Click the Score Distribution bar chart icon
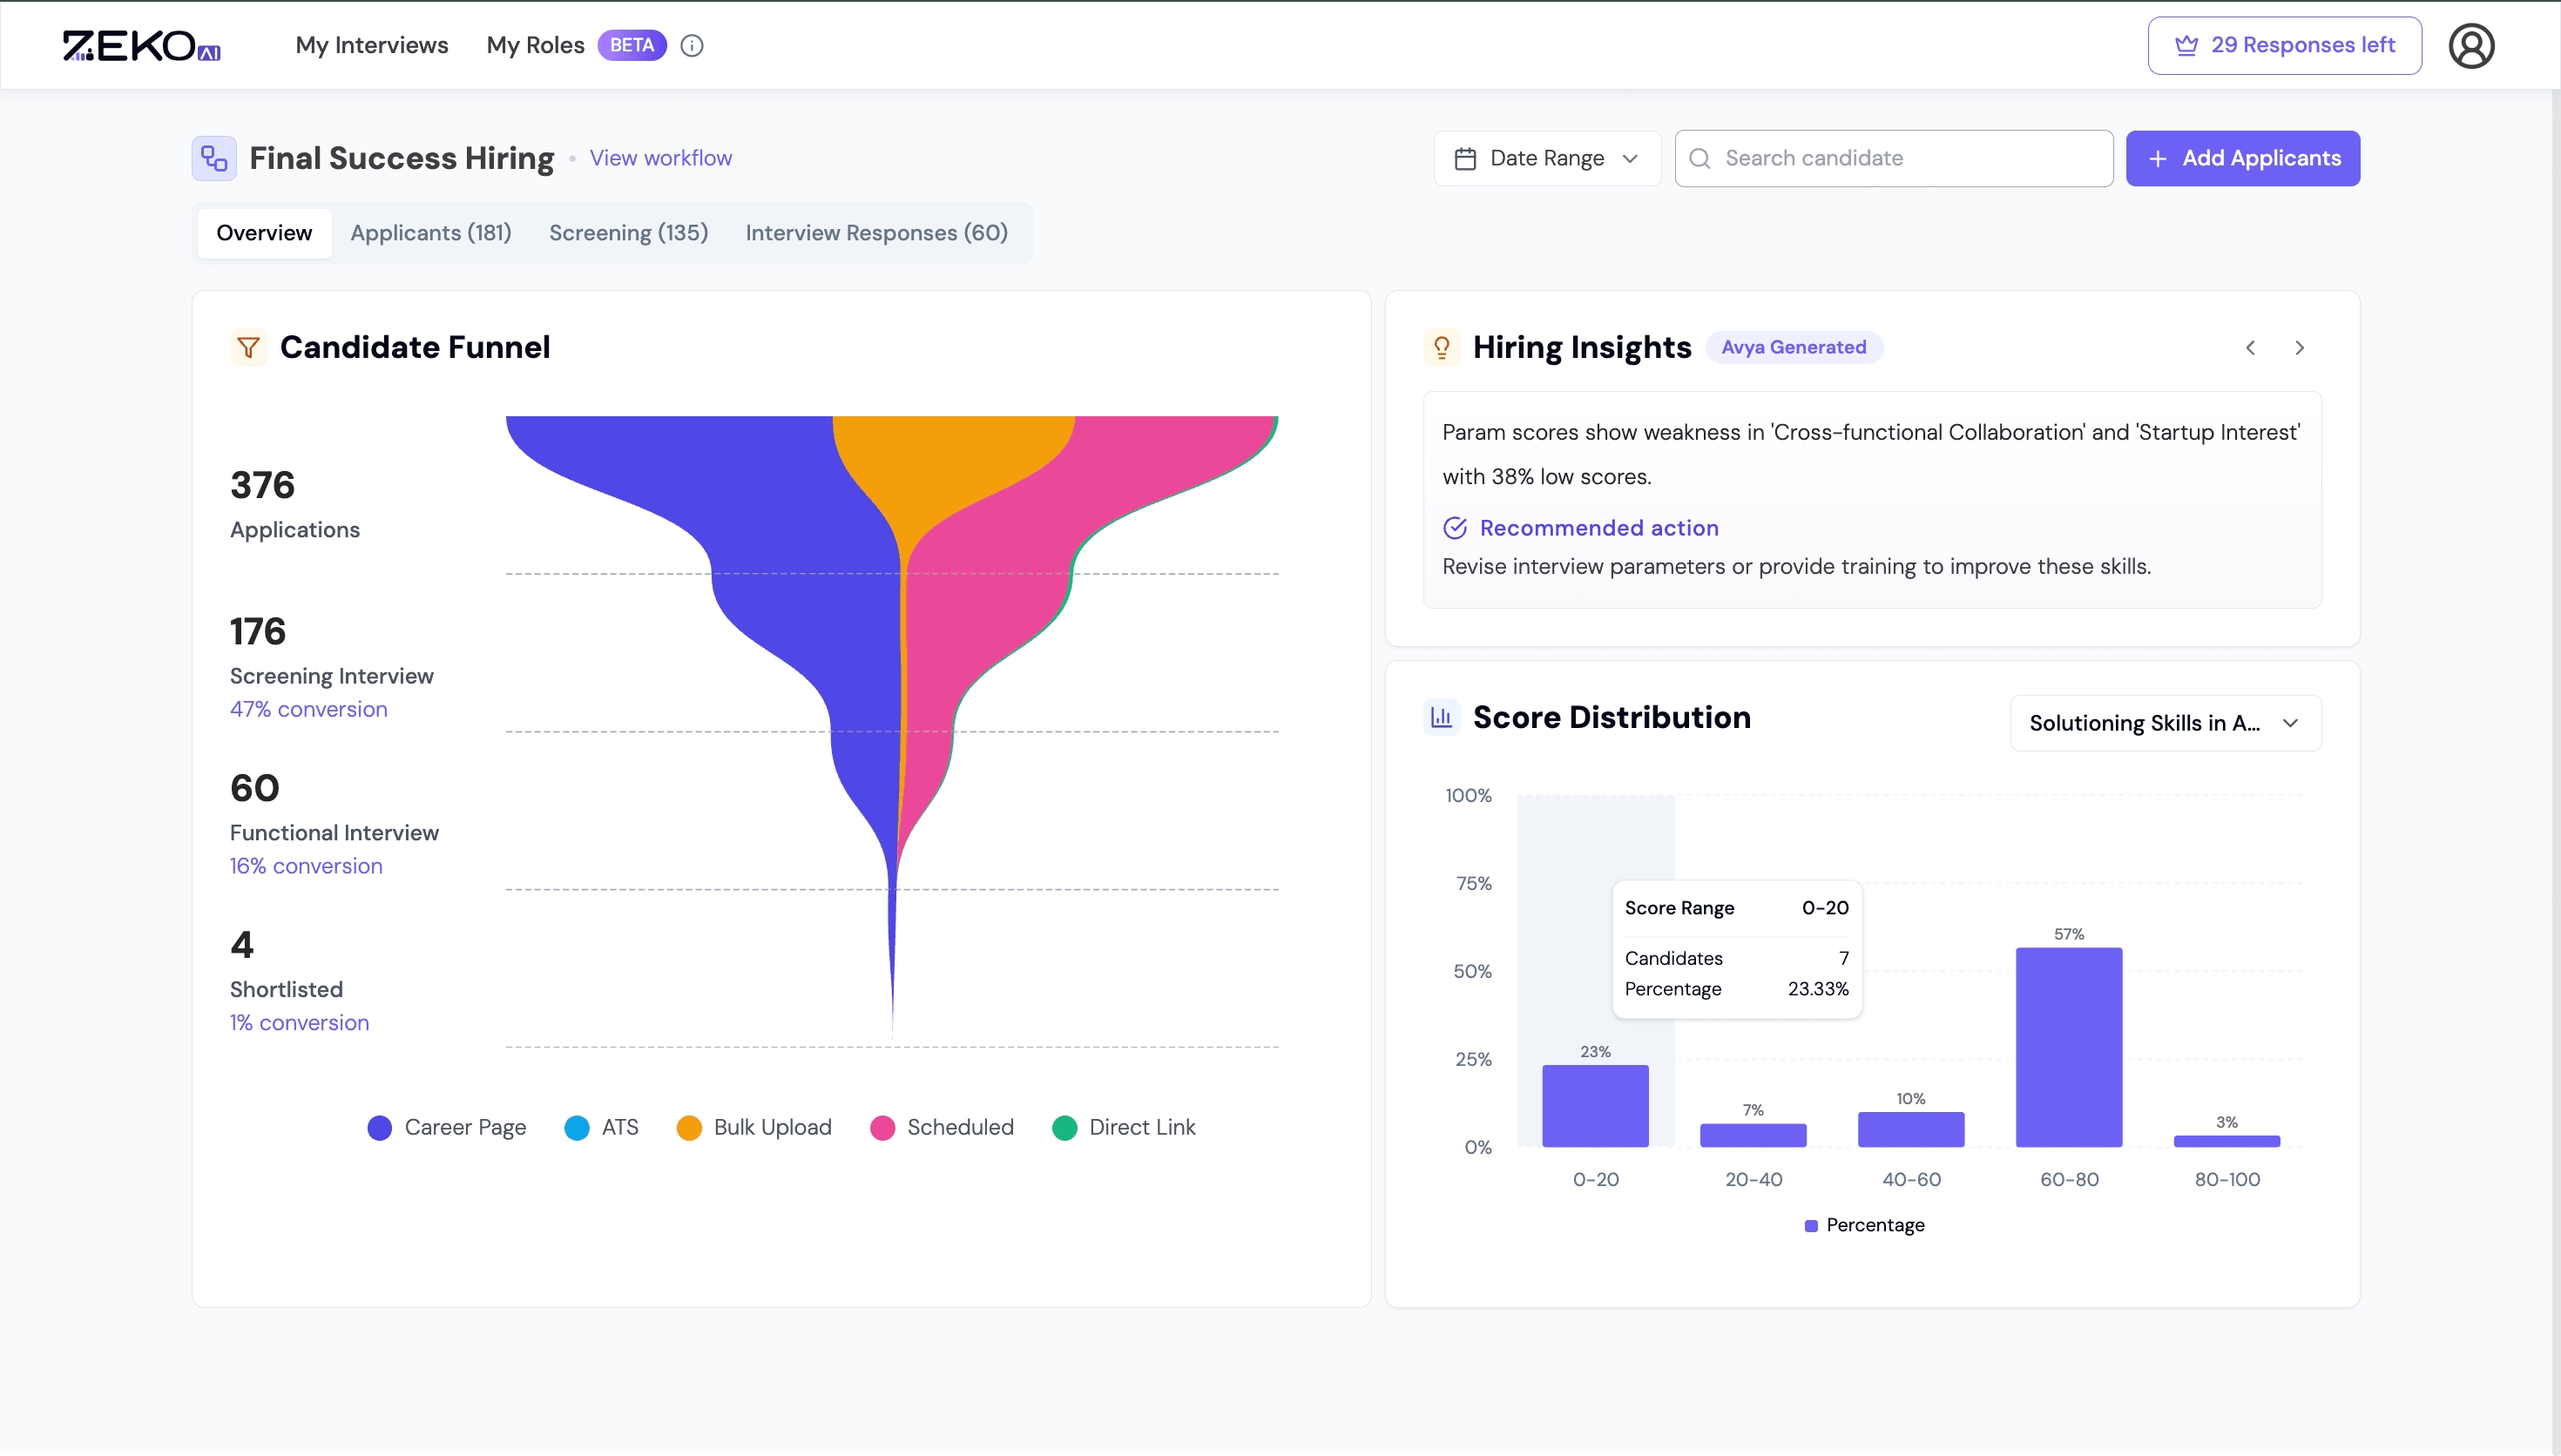The height and width of the screenshot is (1456, 2561). point(1440,717)
